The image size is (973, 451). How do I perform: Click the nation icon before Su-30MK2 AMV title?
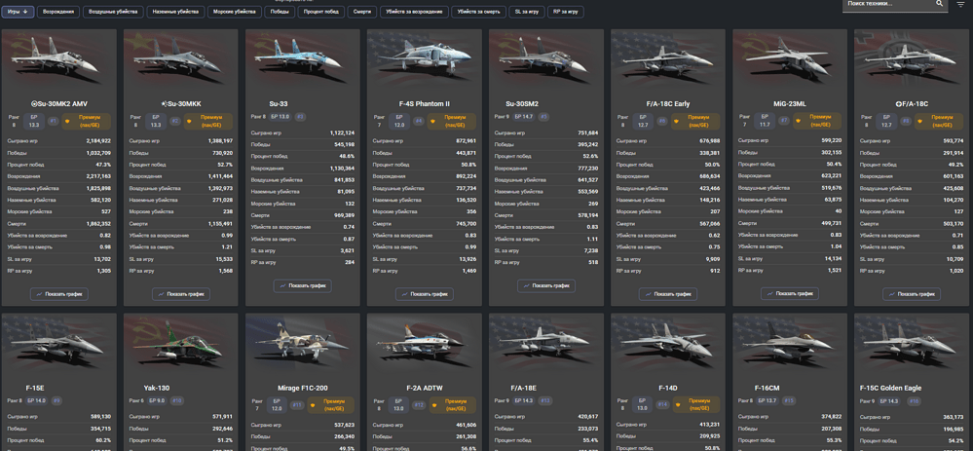click(x=33, y=103)
